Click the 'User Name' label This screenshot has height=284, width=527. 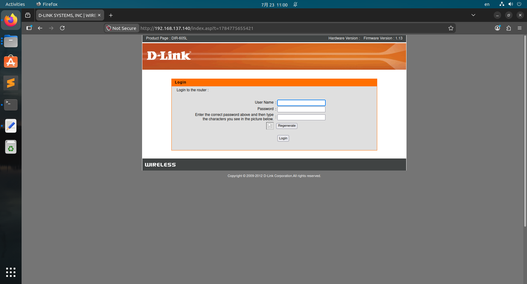pyautogui.click(x=264, y=102)
